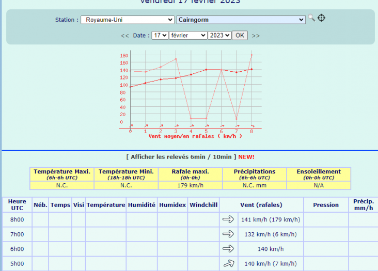Open the year dropdown showing 2023
Image resolution: width=378 pixels, height=271 pixels.
(219, 35)
